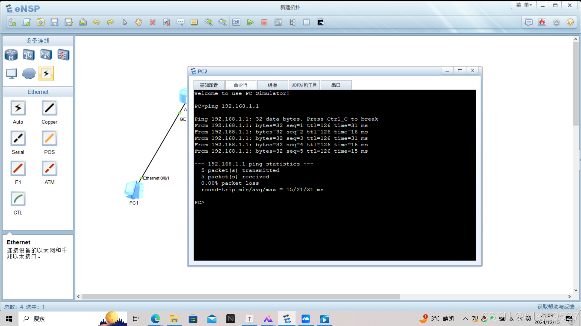Click the Undo arrow in toolbar

[x=96, y=22]
